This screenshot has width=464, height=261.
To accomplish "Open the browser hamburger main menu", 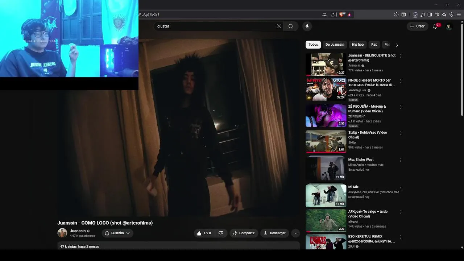I will (x=459, y=14).
